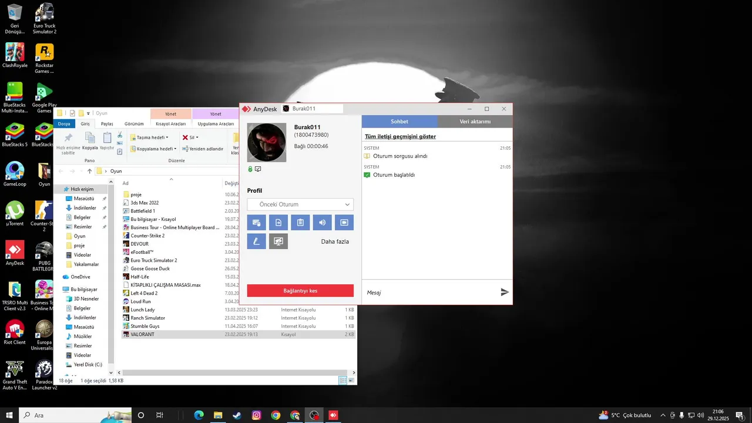
Task: Select the Goose Goose Duck file entry
Action: (x=150, y=268)
